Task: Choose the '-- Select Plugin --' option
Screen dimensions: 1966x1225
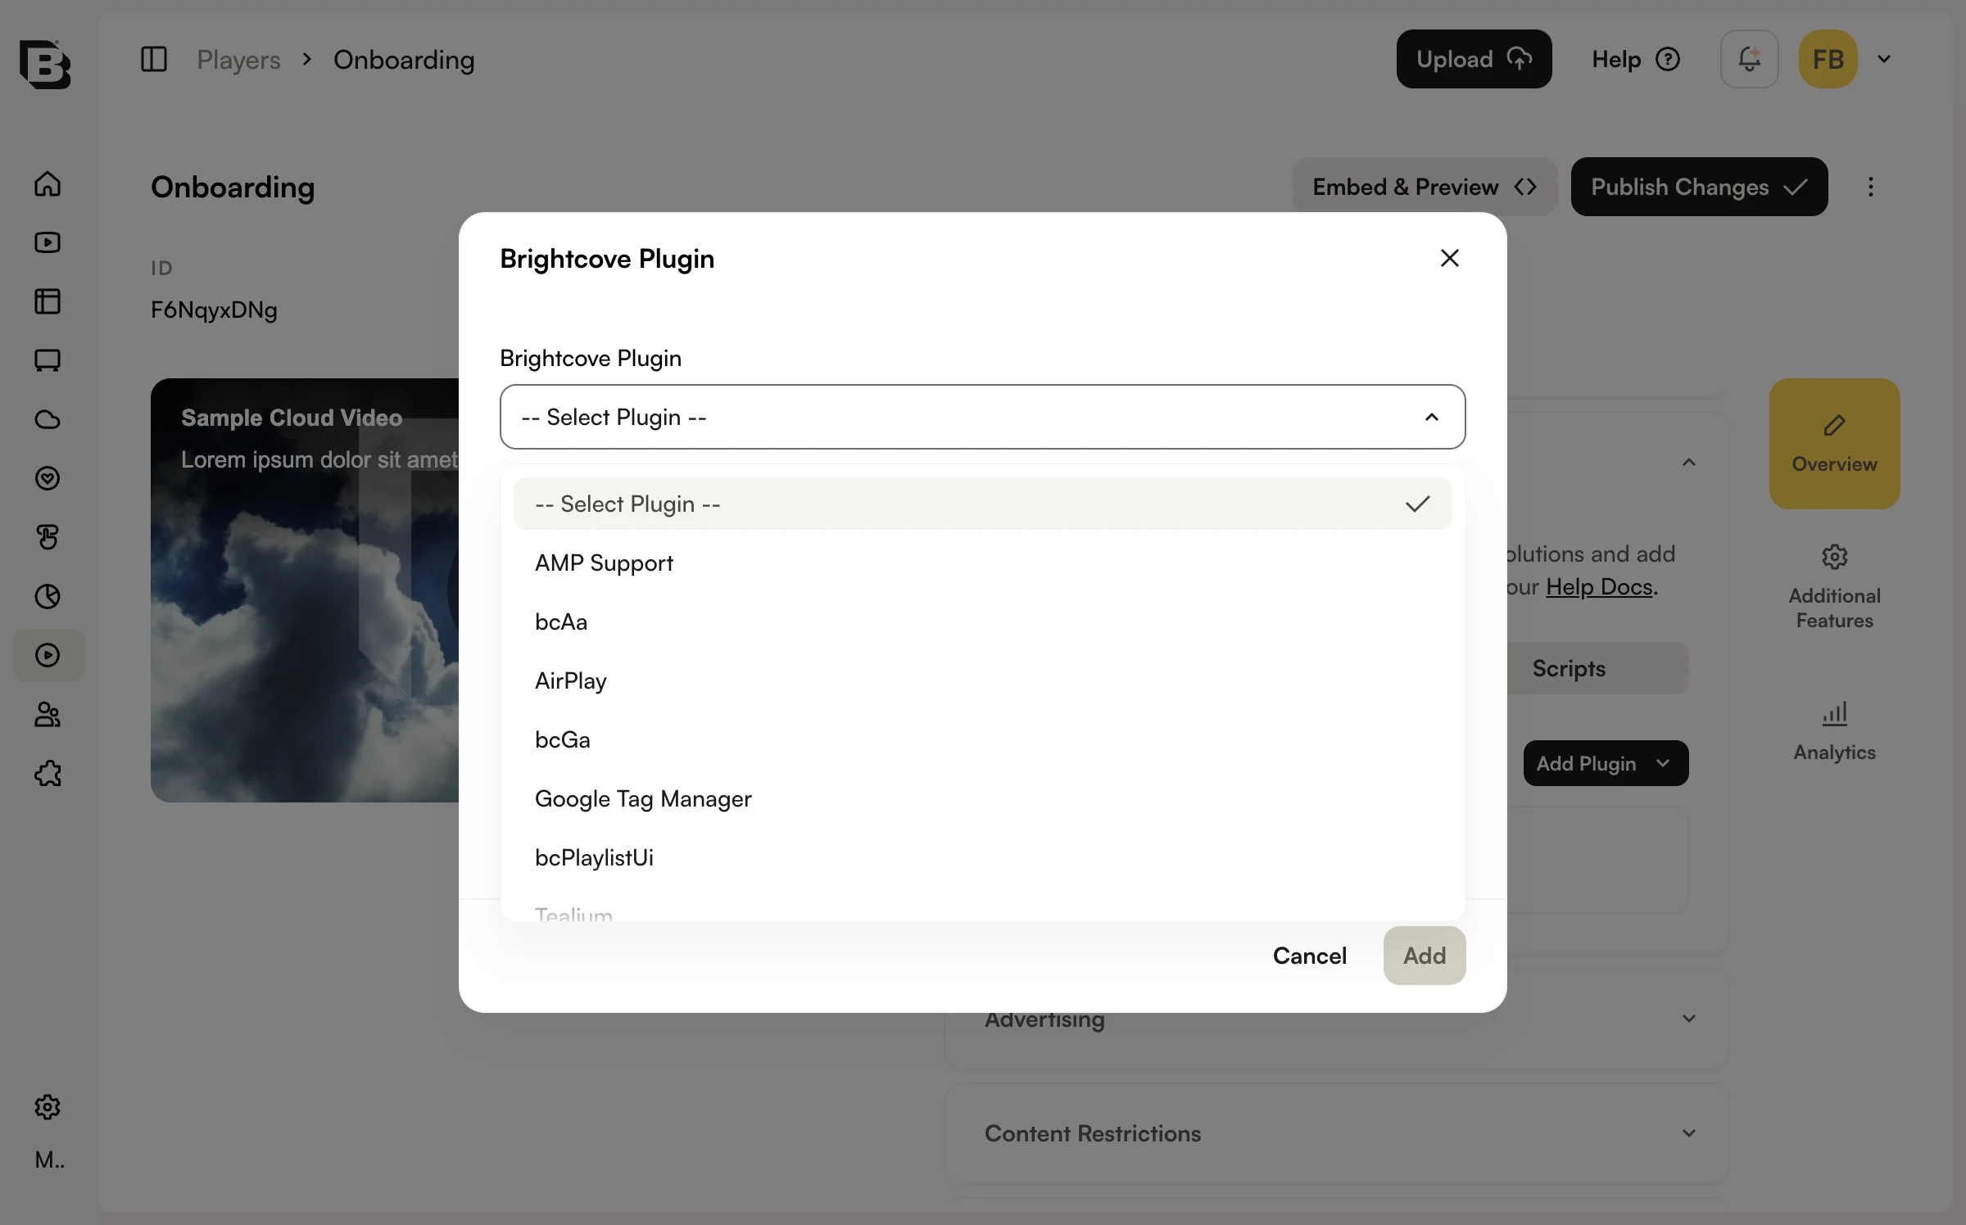Action: 982,504
